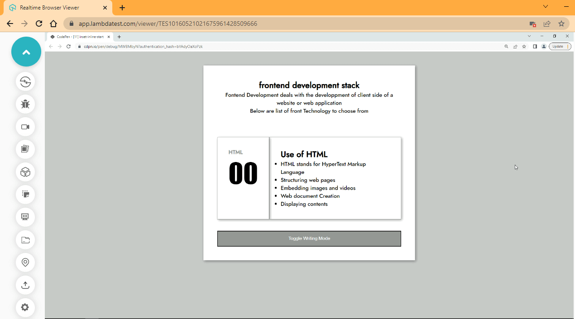Viewport: 575px width, 319px height.
Task: Capture a screenshot using the sidebar icon
Action: [x=25, y=149]
